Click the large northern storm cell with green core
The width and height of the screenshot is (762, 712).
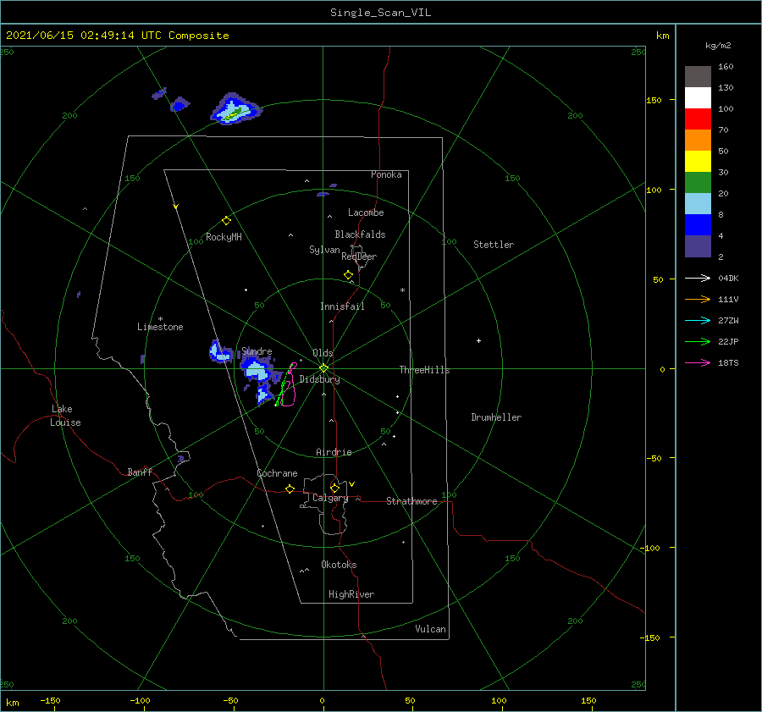(x=236, y=109)
